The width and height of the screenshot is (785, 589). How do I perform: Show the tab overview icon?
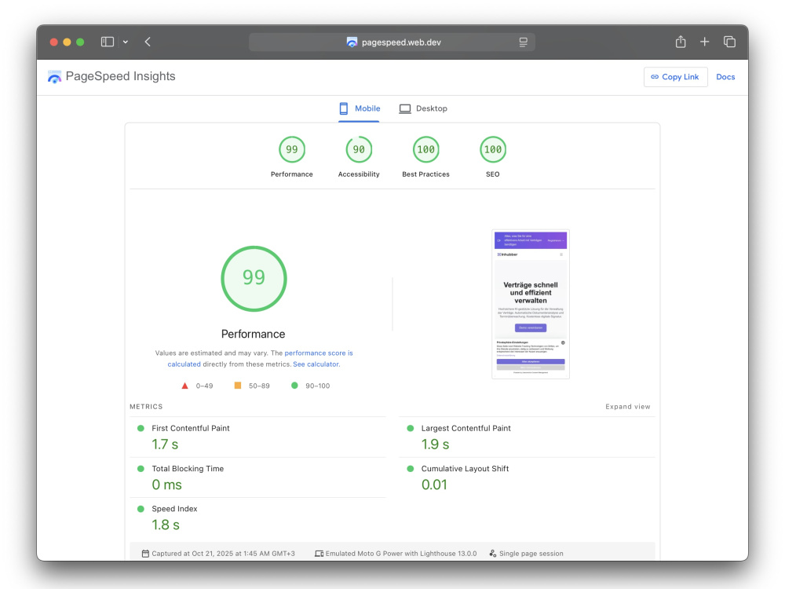(729, 42)
